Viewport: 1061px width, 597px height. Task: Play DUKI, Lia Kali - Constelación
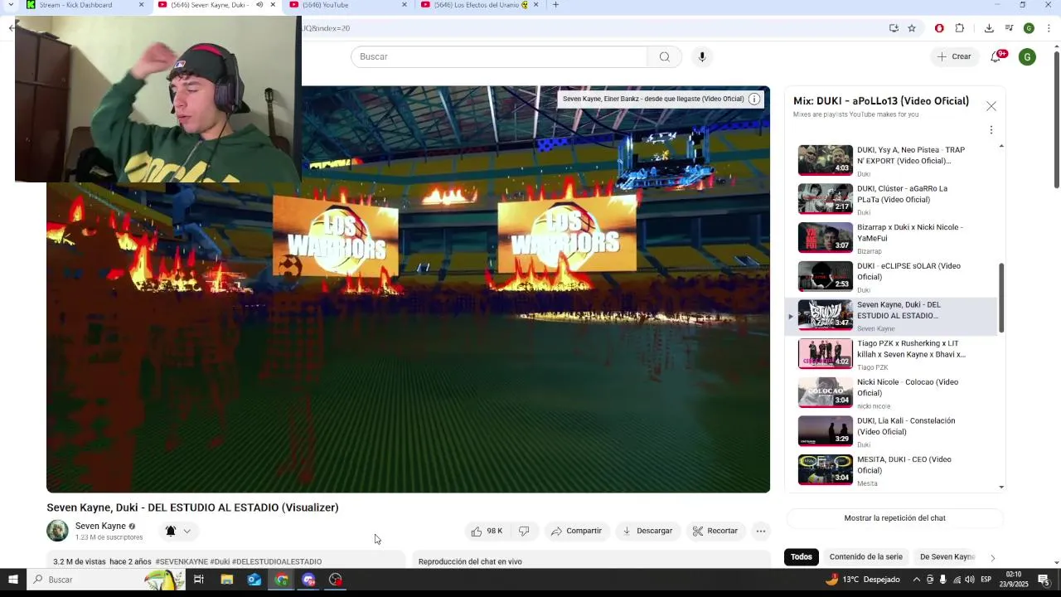825,431
